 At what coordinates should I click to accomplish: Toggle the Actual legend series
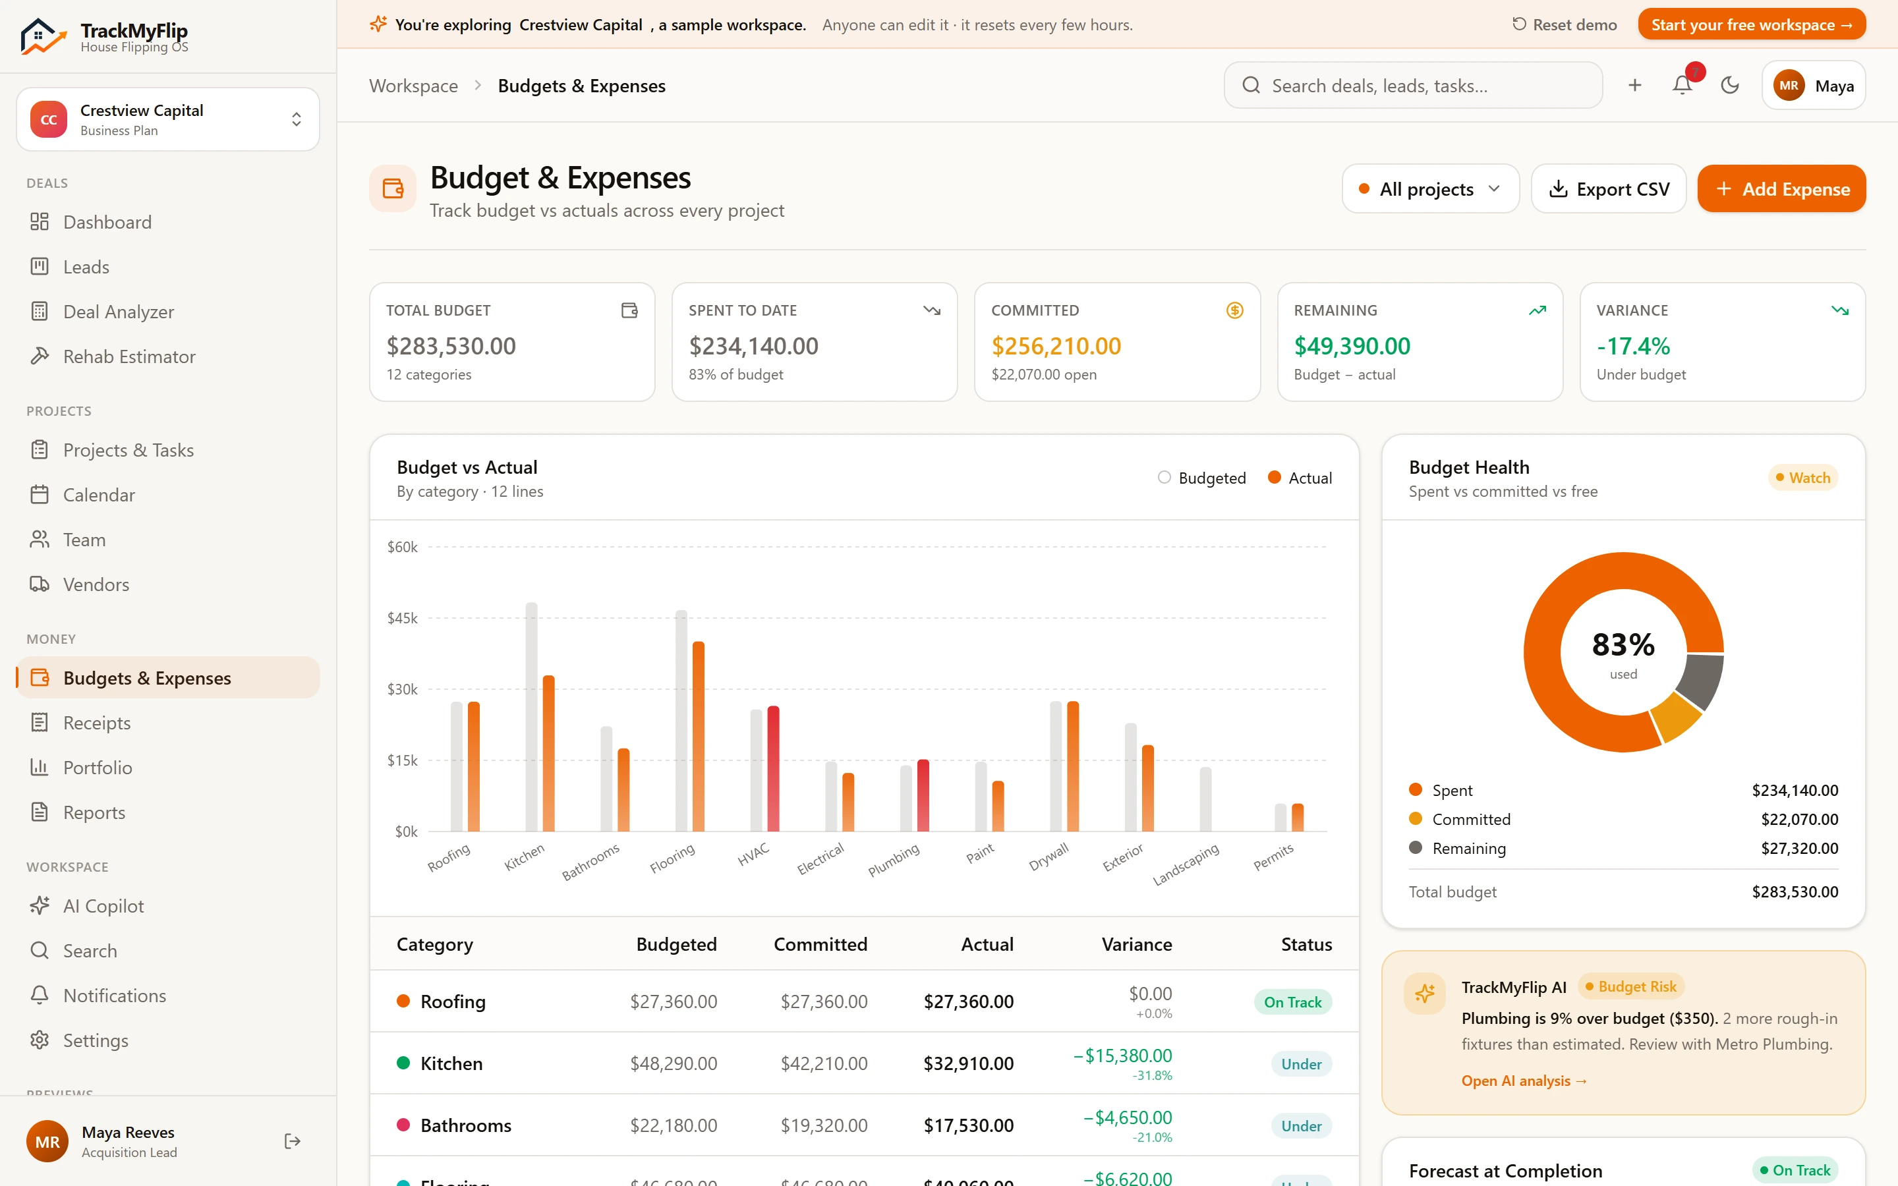click(1300, 478)
